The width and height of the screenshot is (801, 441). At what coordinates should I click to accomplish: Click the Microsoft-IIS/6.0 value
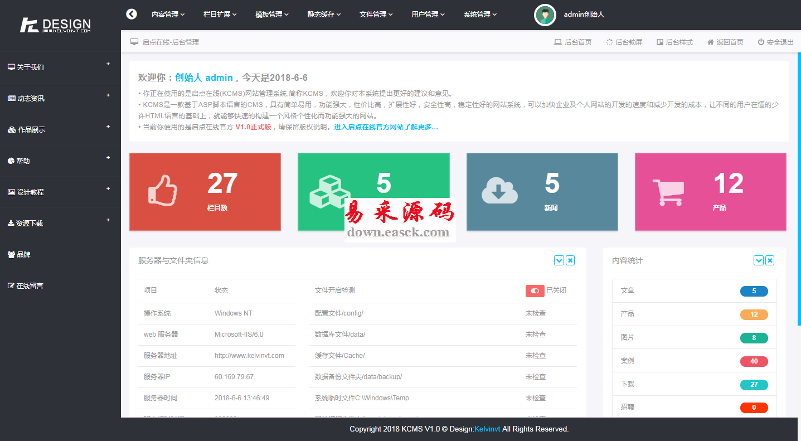tap(239, 335)
